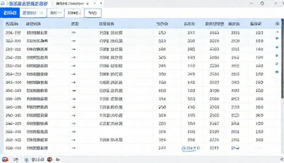Click the down arrow at the bottom-right corner
The height and width of the screenshot is (163, 284).
(282, 159)
